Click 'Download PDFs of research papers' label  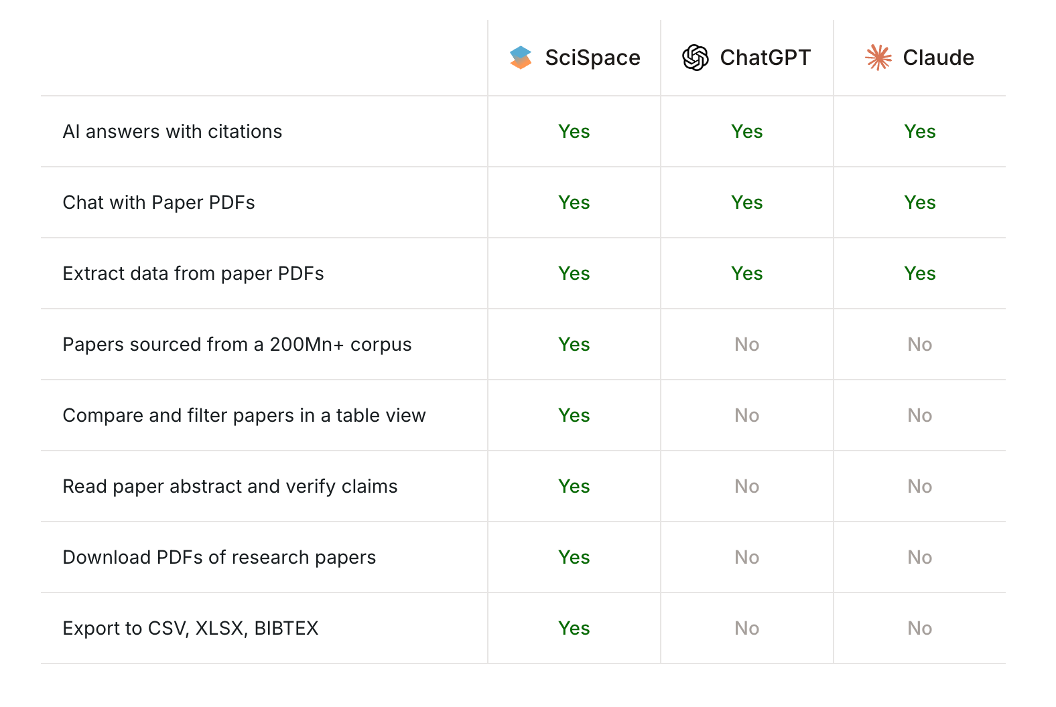click(x=219, y=557)
